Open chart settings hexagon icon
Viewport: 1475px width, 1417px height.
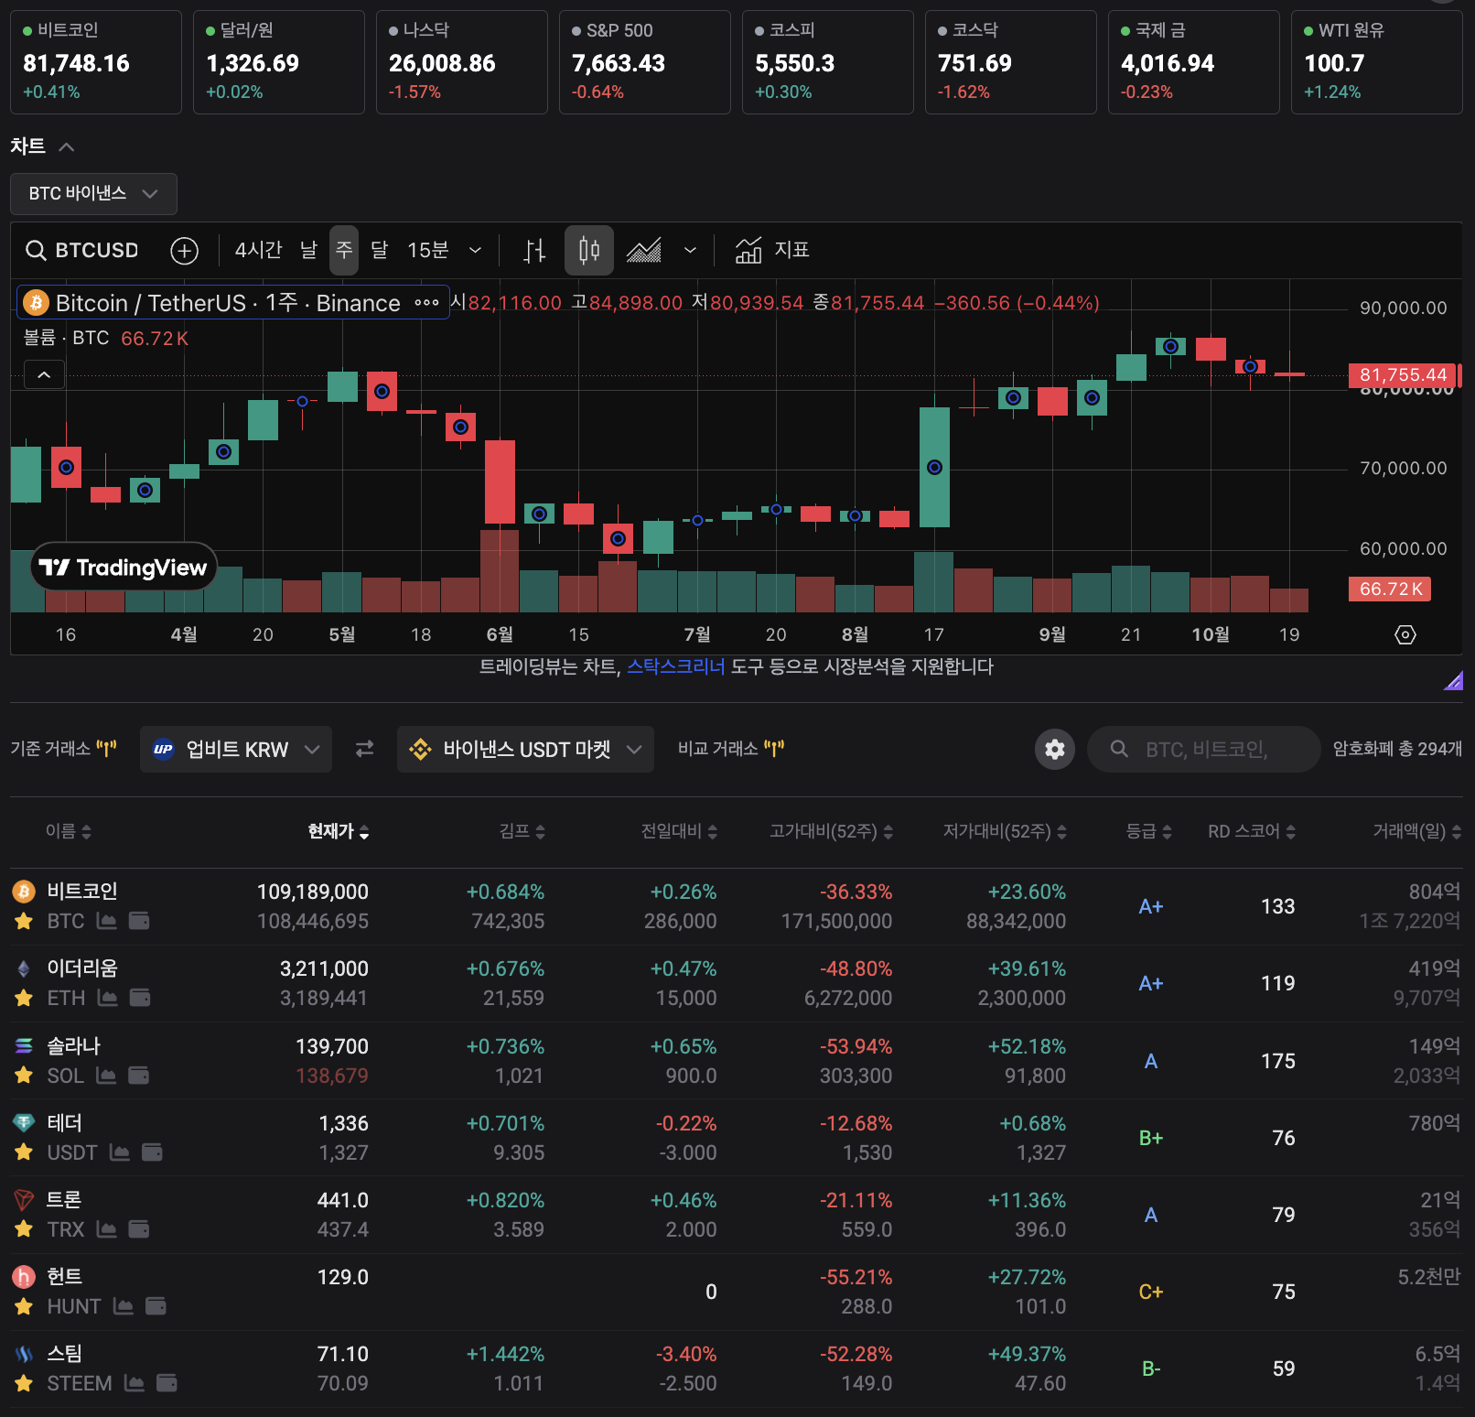click(x=1405, y=634)
